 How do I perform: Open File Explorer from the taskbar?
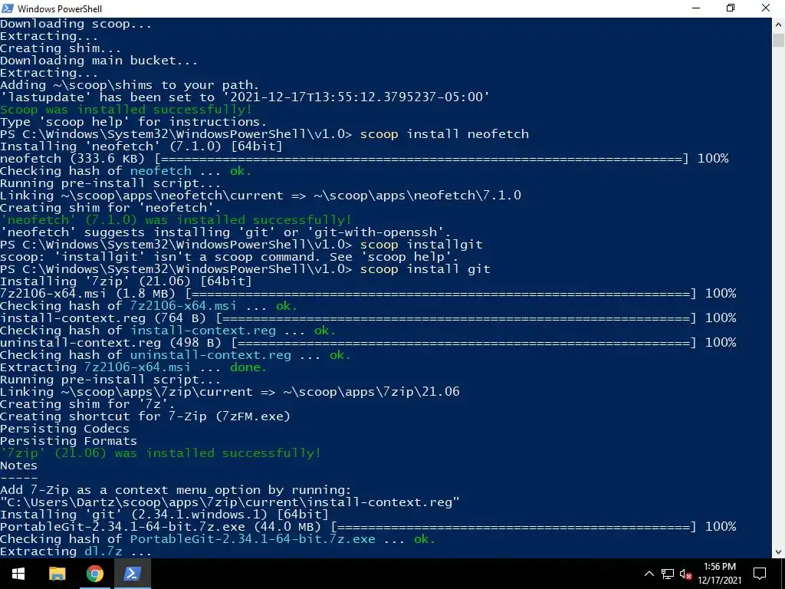point(57,574)
